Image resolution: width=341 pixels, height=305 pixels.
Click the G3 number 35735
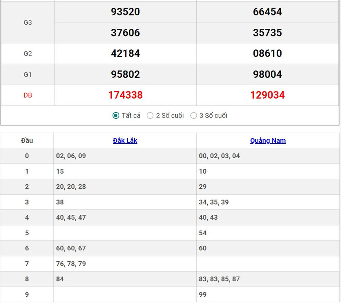pyautogui.click(x=267, y=33)
